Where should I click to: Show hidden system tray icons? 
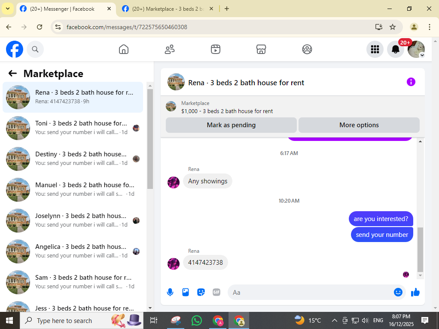[334, 320]
